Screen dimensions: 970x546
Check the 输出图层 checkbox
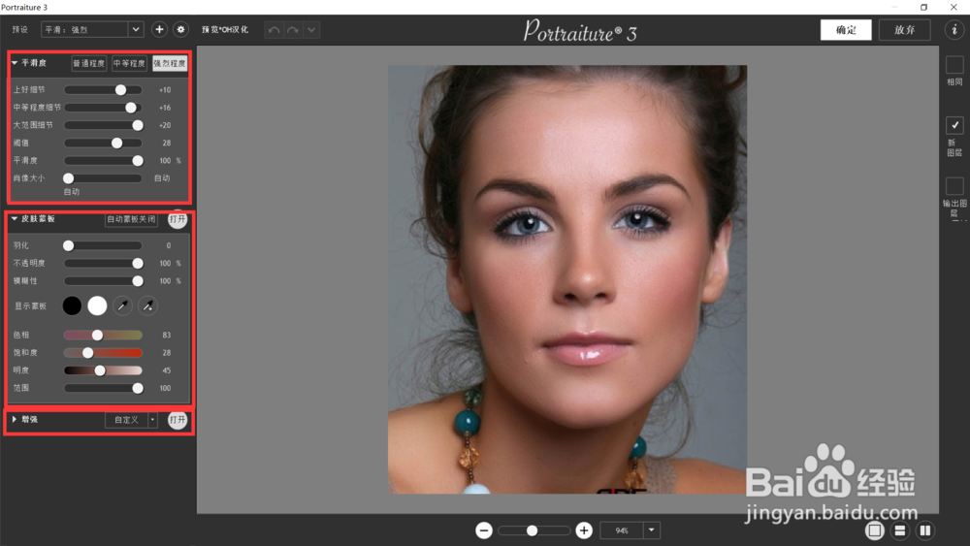(954, 185)
